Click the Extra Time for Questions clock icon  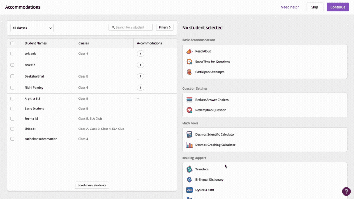[x=189, y=62]
